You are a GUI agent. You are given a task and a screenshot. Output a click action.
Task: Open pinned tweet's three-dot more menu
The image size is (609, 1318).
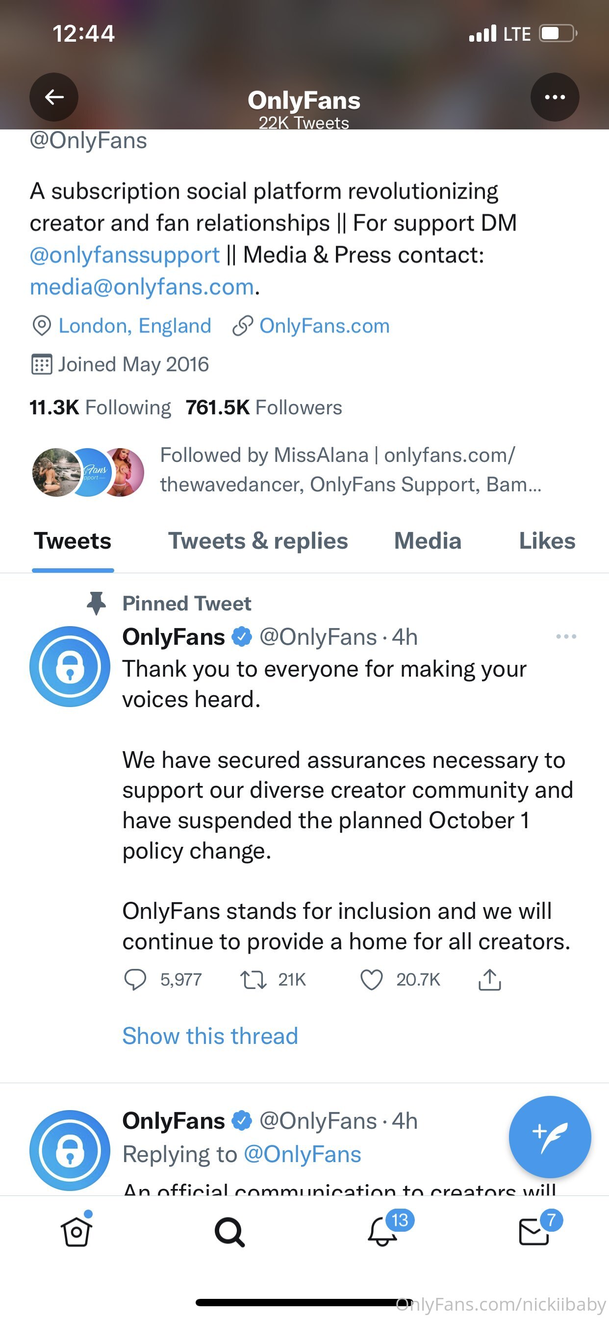point(566,636)
